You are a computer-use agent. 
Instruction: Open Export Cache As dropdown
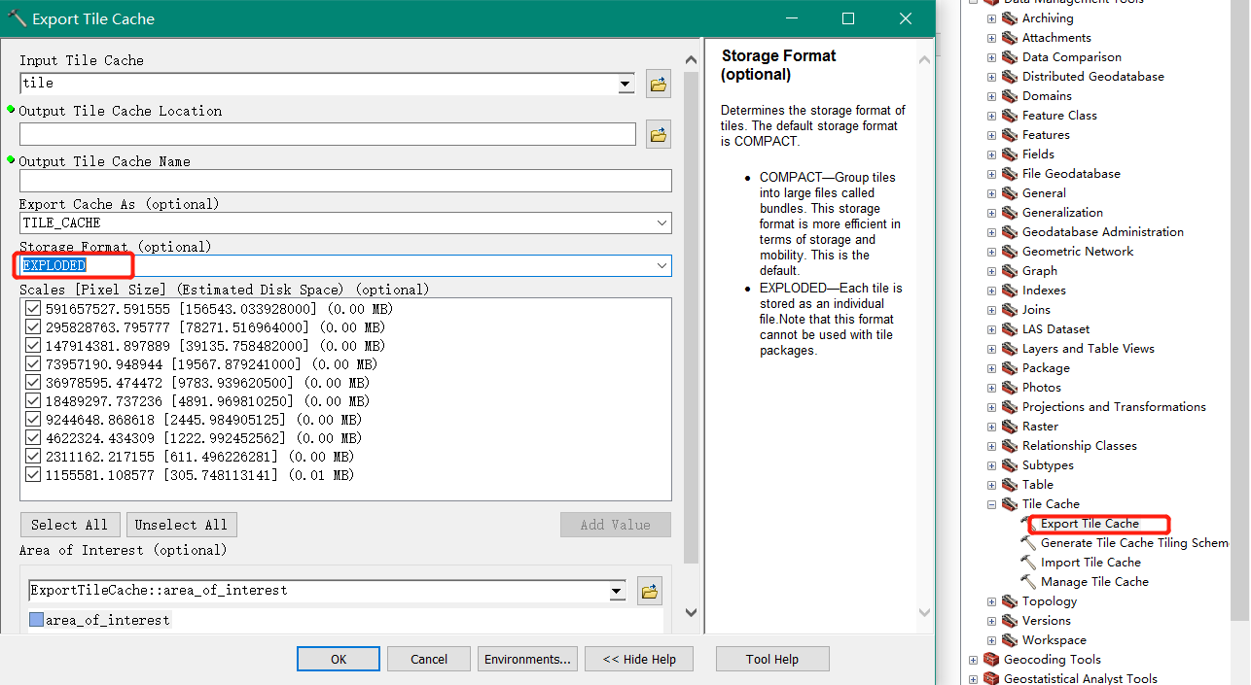coord(661,223)
